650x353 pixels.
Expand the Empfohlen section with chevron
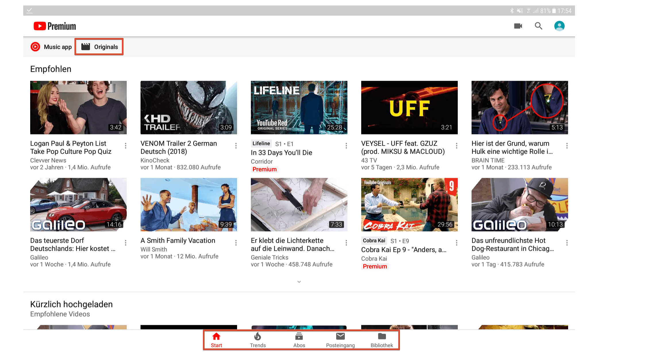click(299, 282)
